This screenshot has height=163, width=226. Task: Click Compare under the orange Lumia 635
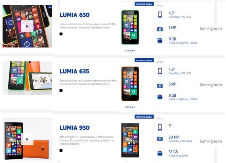point(130,107)
